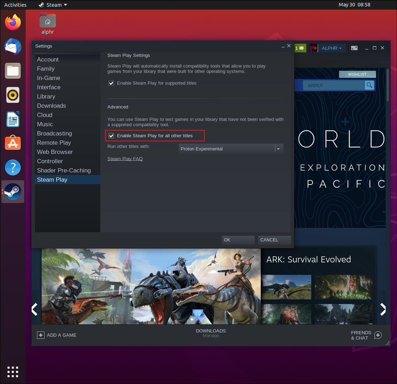Open Shader Pre-Caching settings category
The height and width of the screenshot is (384, 397).
68,170
